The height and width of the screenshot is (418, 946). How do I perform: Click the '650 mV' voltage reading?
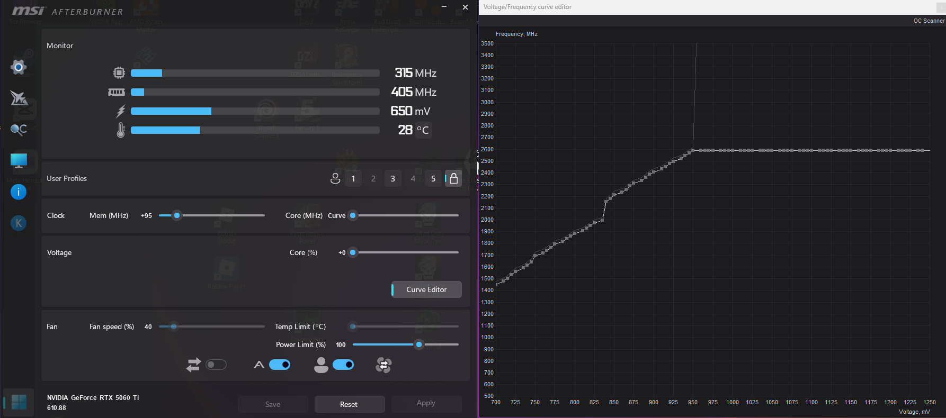[410, 111]
